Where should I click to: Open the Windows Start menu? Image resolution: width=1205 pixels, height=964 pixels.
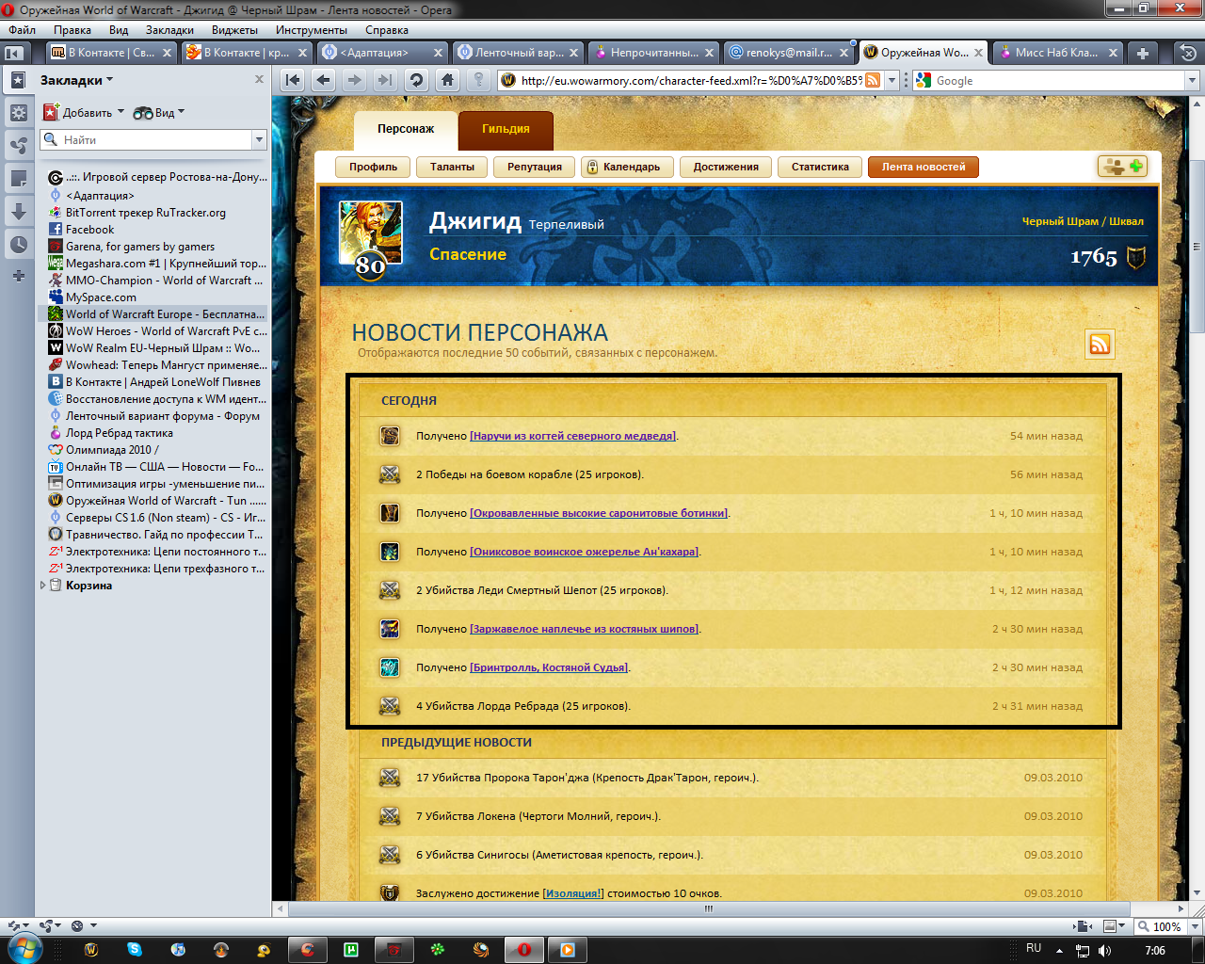coord(25,949)
